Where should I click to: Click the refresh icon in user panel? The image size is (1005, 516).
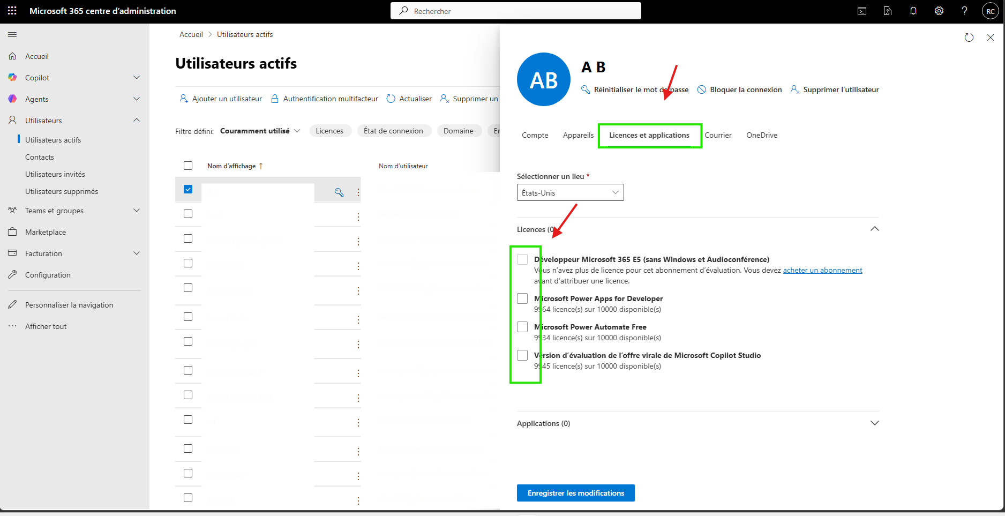click(969, 38)
